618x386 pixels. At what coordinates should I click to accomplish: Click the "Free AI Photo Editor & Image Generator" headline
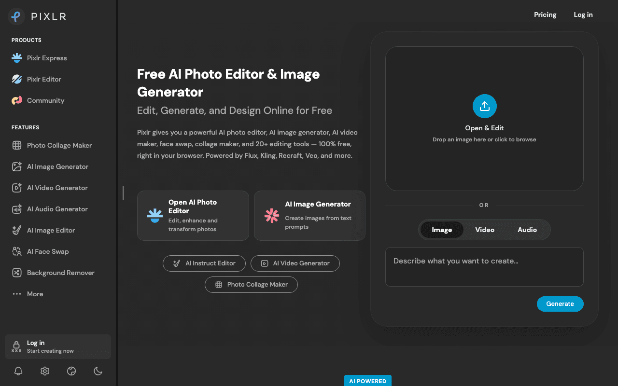(x=228, y=83)
